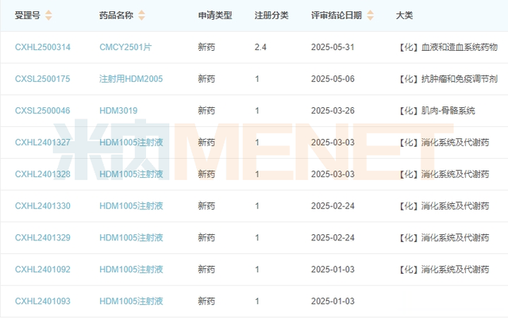Select date 2025-01-03 in row CXHL2401092
This screenshot has height=319, width=508.
[x=333, y=270]
